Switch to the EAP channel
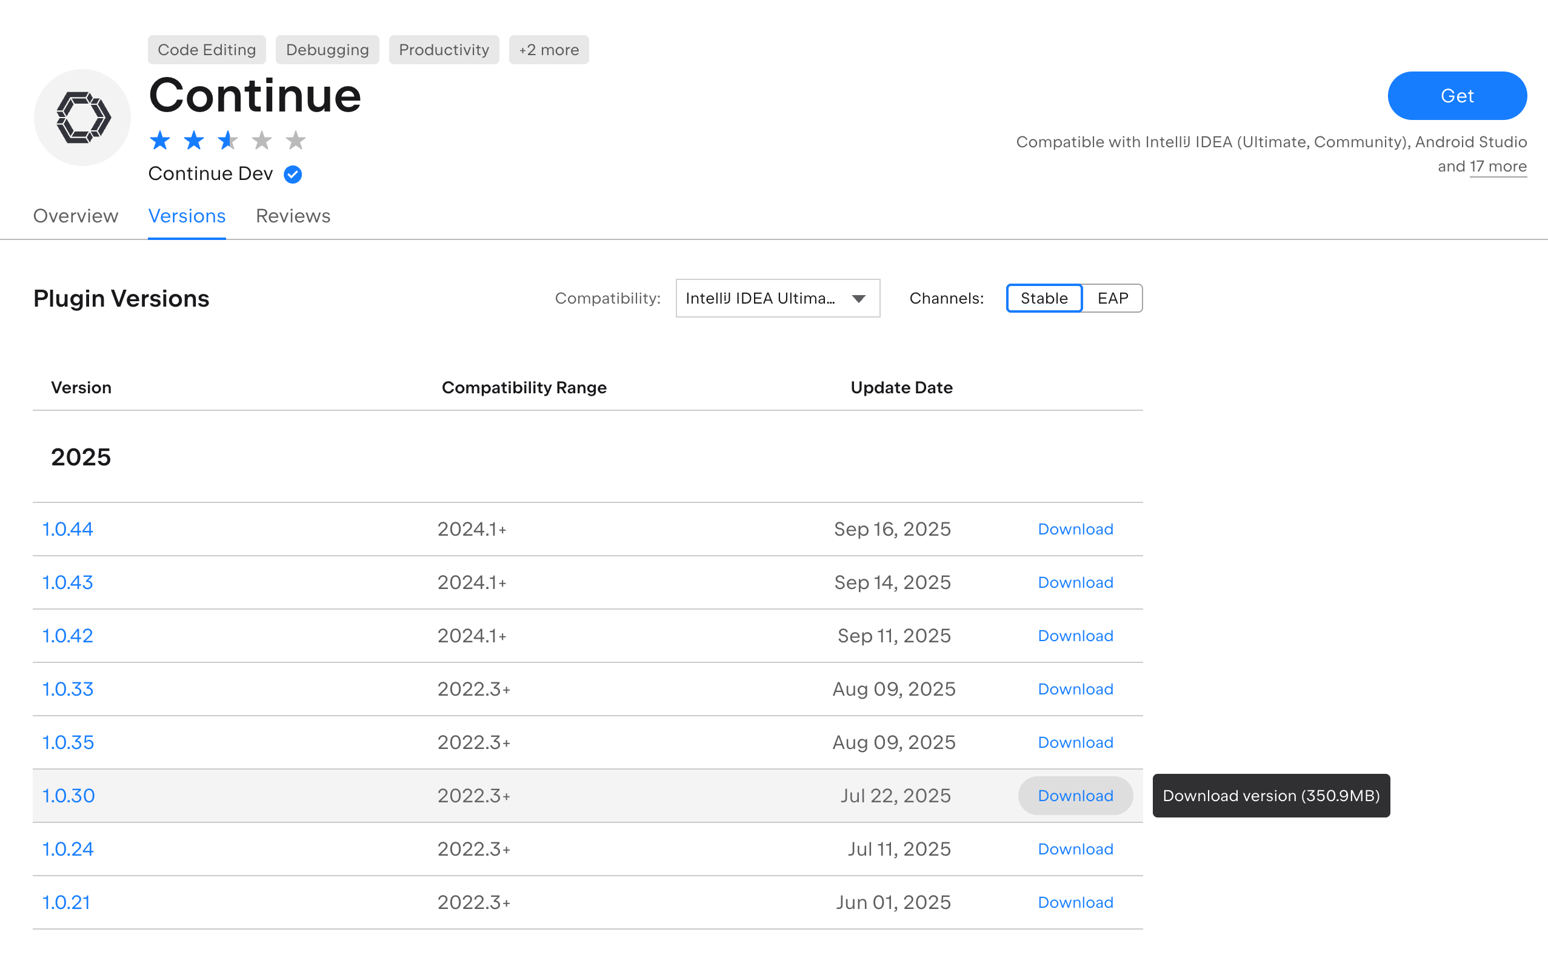The width and height of the screenshot is (1548, 972). pyautogui.click(x=1112, y=298)
